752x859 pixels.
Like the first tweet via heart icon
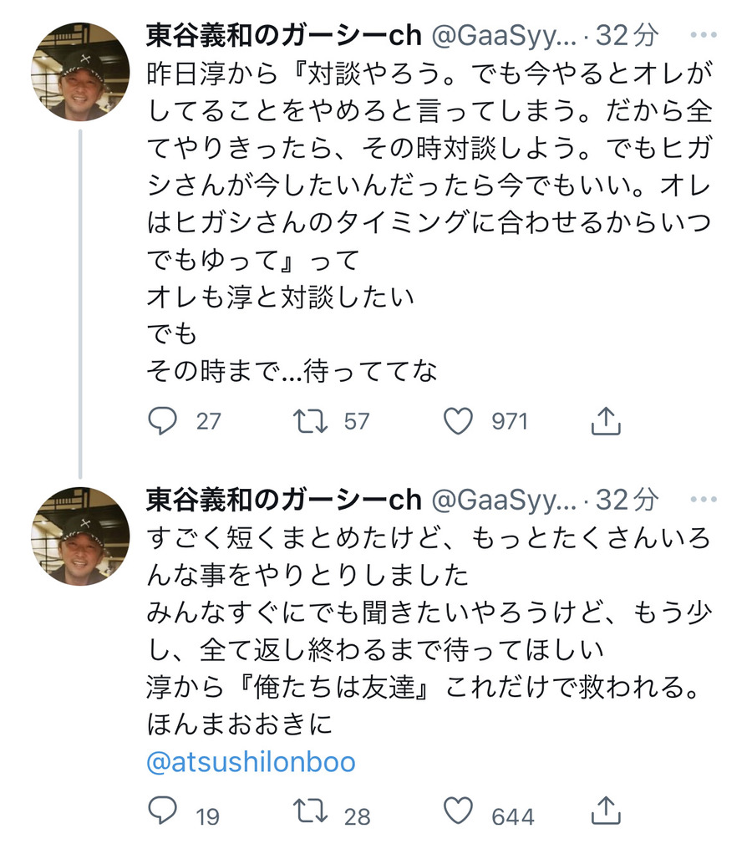click(458, 420)
